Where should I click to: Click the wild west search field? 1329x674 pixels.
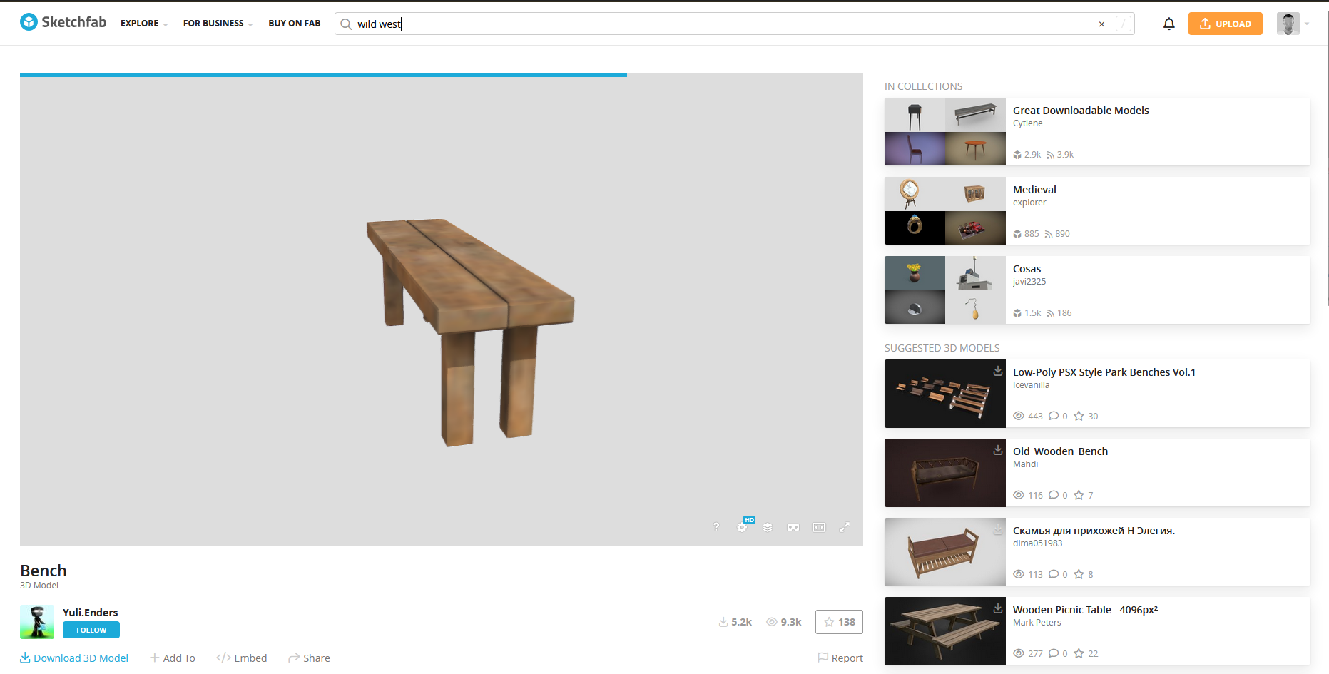[x=735, y=24]
